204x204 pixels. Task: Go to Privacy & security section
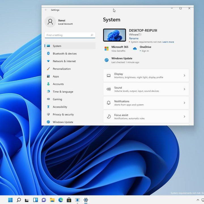[70, 114]
